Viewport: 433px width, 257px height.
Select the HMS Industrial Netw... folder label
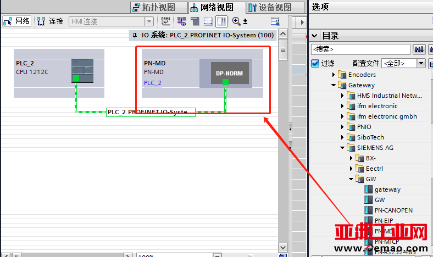(x=390, y=96)
